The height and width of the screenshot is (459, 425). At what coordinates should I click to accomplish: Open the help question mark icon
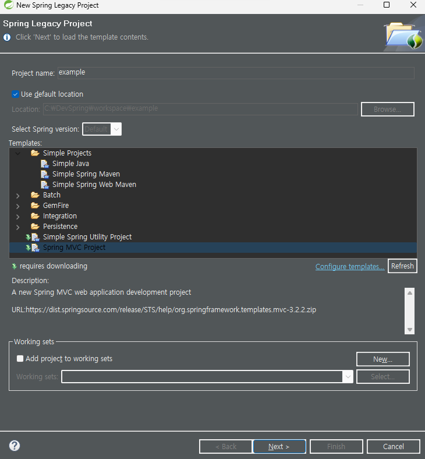click(15, 446)
